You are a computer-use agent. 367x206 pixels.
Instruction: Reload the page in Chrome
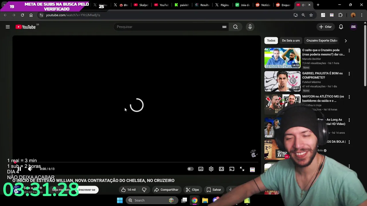(x=22, y=15)
